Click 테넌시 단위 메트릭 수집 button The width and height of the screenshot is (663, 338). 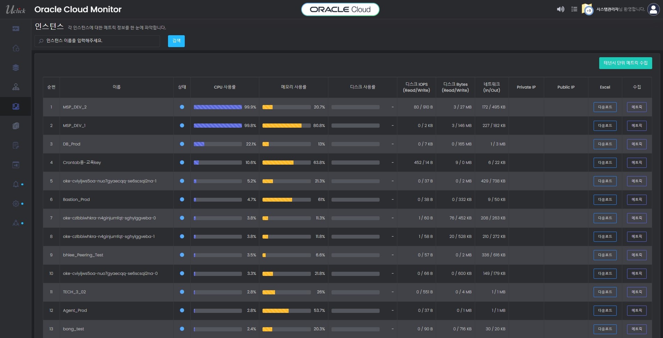pyautogui.click(x=625, y=63)
